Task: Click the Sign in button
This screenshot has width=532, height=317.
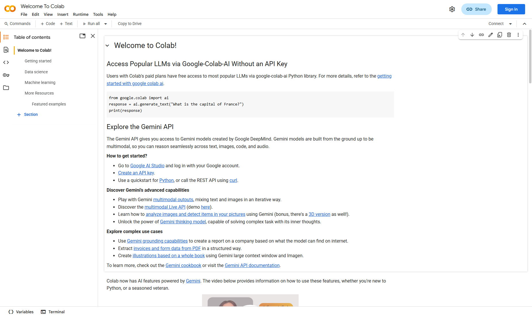Action: click(x=511, y=9)
